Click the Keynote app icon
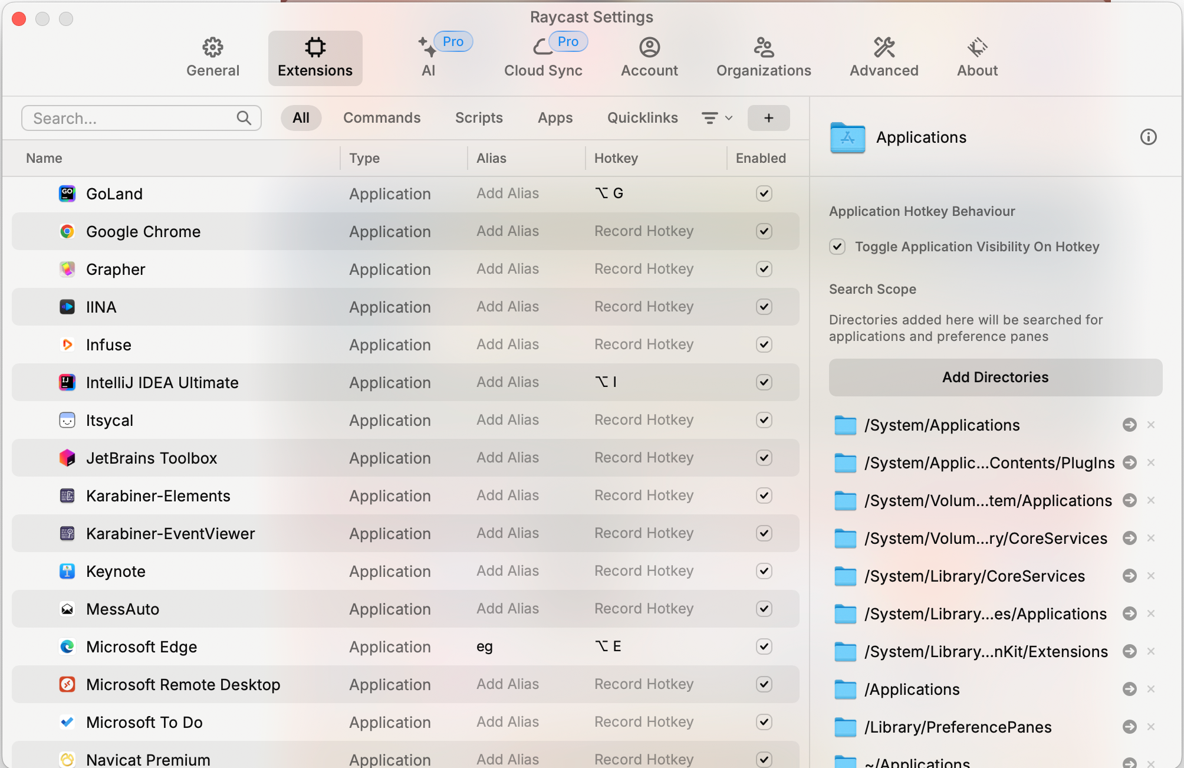 pos(67,571)
